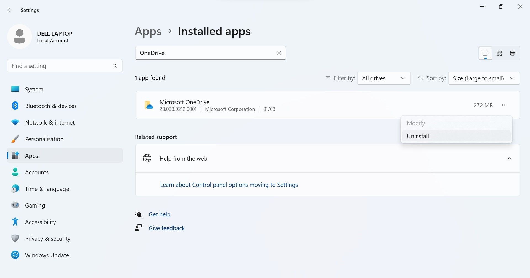Open Gaming settings
This screenshot has height=278, width=530.
tap(35, 205)
